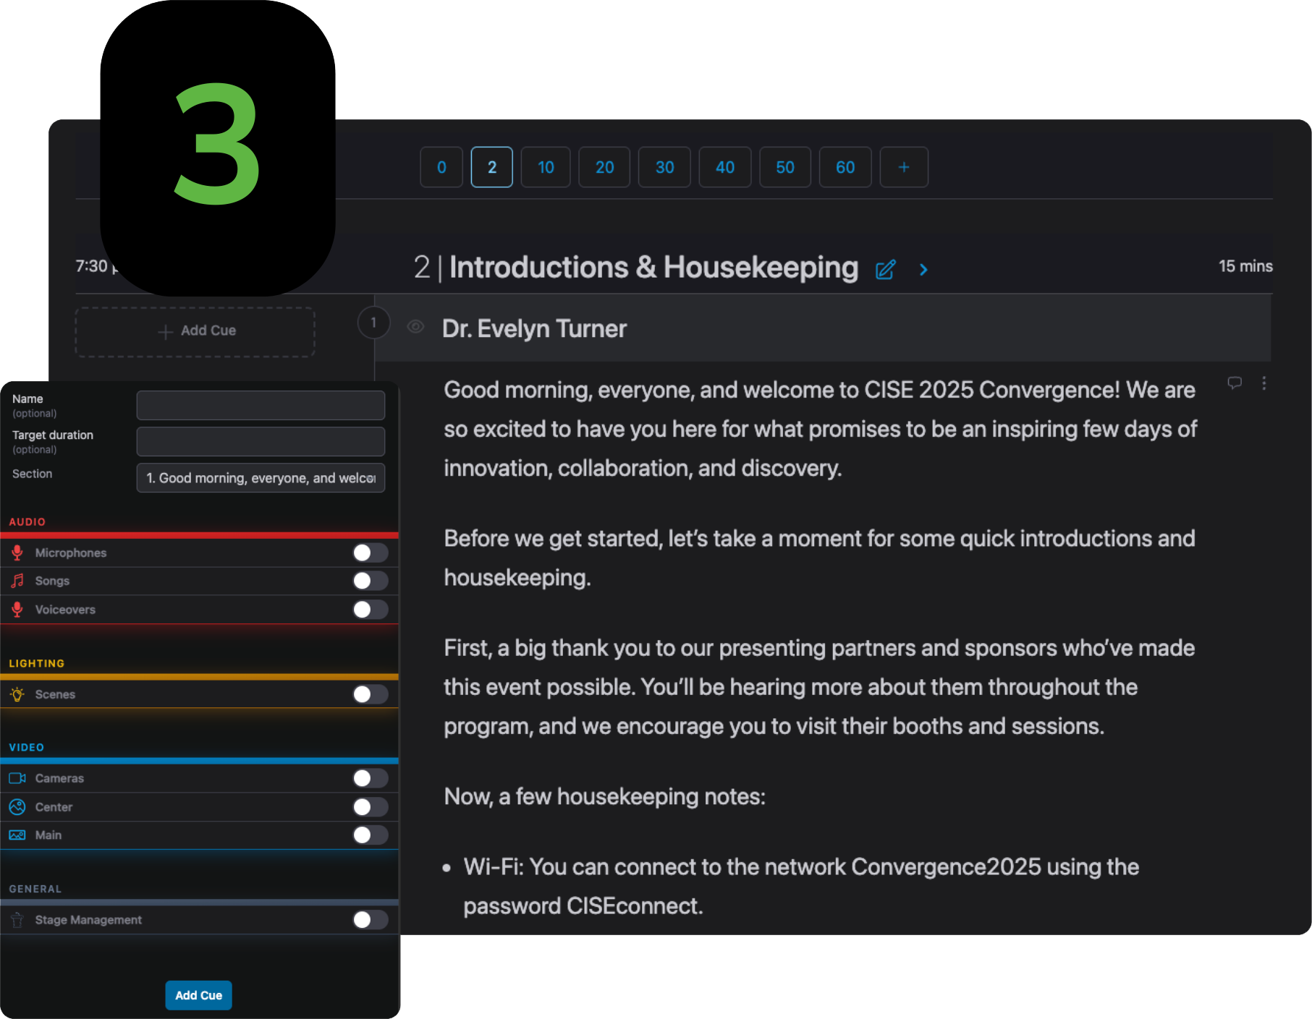This screenshot has width=1312, height=1019.
Task: Enable the Stage Management toggle
Action: pyautogui.click(x=370, y=920)
